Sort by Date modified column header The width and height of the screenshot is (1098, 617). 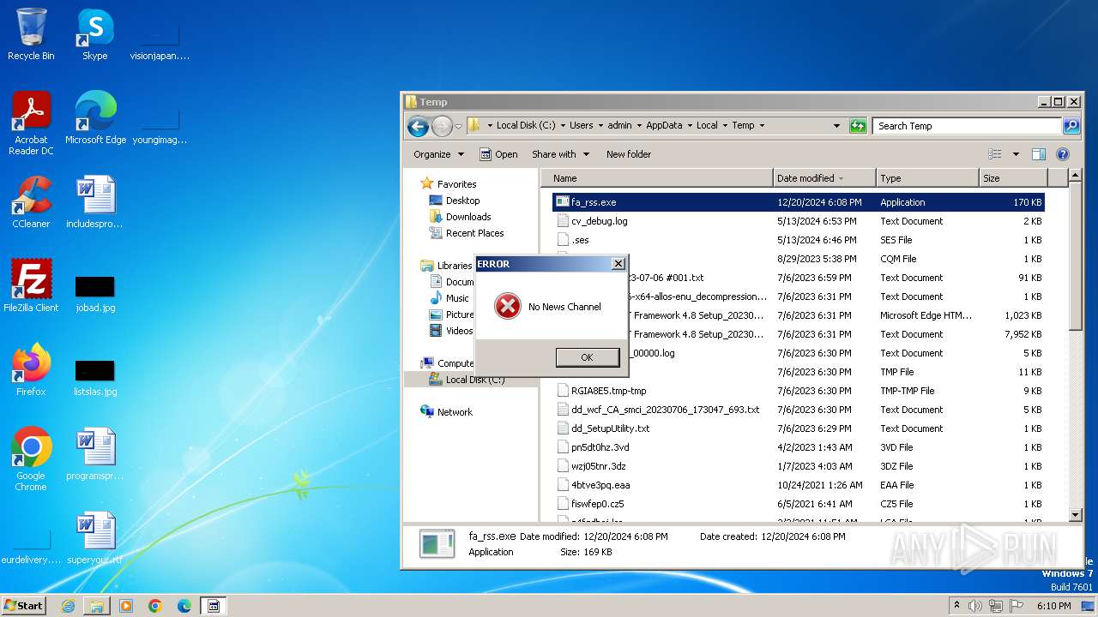[x=824, y=178]
